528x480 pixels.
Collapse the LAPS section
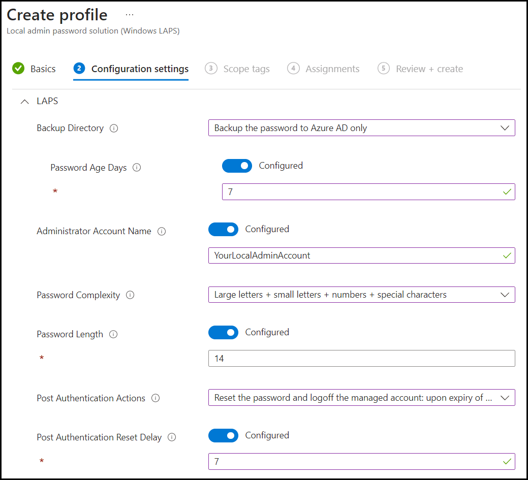pyautogui.click(x=24, y=102)
